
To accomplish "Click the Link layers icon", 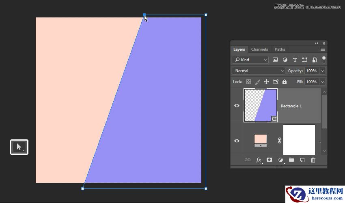I will click(x=247, y=160).
